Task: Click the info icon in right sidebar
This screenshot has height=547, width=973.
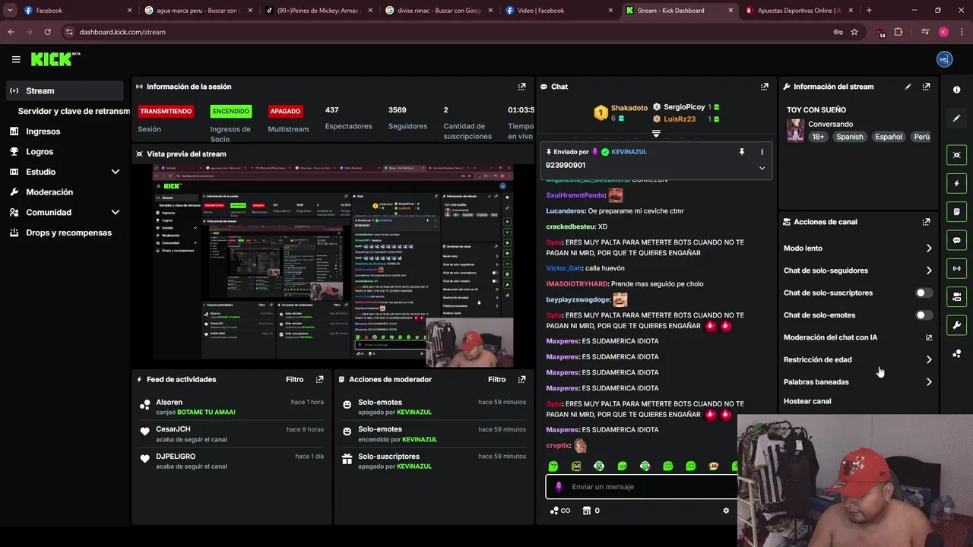Action: point(956,90)
